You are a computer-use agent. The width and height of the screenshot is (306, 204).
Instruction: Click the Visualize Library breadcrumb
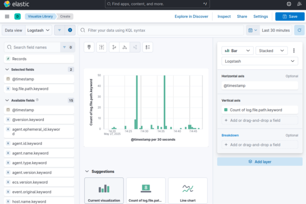tap(40, 16)
